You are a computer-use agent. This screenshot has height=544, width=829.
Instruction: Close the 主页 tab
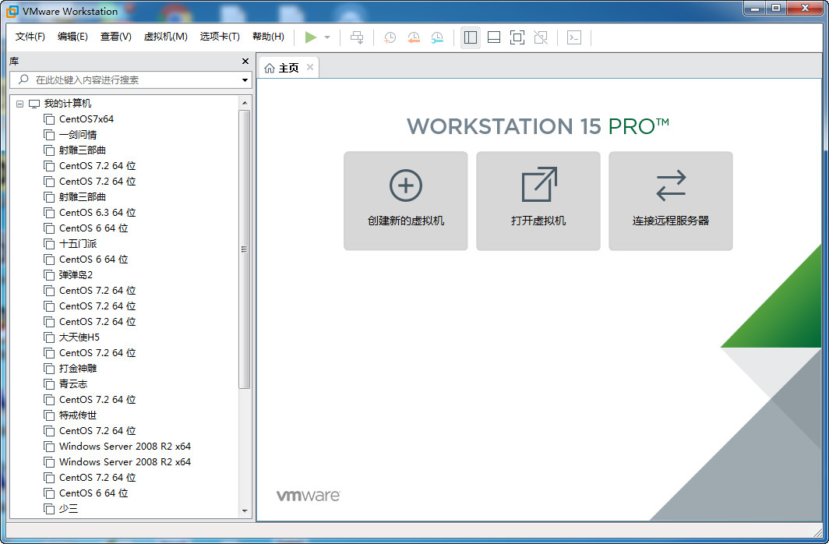pos(310,67)
